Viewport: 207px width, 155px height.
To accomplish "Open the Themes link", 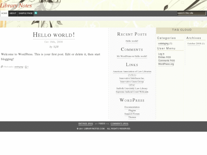I will (x=132, y=117).
